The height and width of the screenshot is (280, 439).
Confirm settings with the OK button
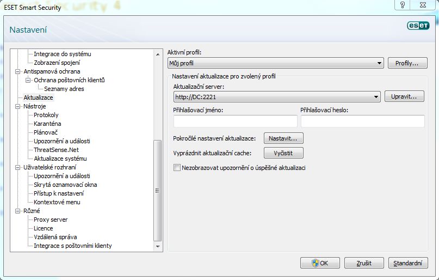pos(320,263)
